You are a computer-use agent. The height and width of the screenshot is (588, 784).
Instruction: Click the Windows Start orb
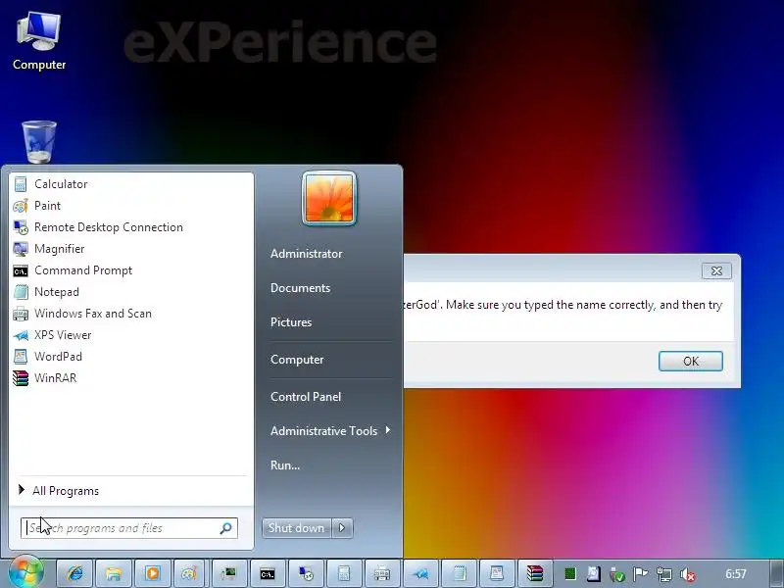(x=24, y=572)
